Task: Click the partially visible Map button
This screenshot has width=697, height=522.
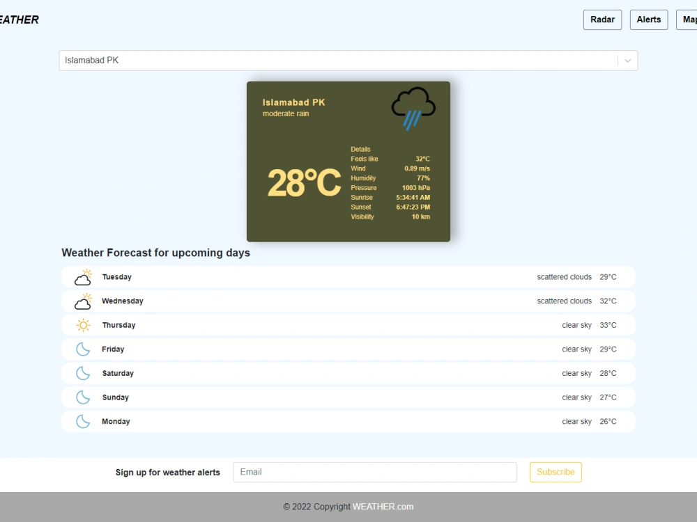Action: [687, 19]
